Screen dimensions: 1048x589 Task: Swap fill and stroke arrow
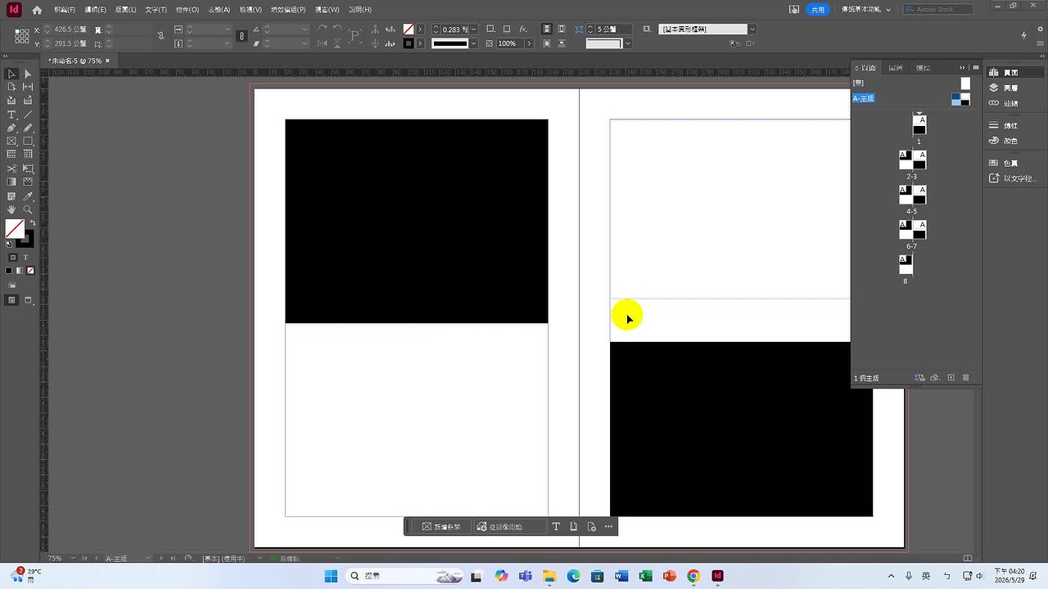click(x=33, y=223)
